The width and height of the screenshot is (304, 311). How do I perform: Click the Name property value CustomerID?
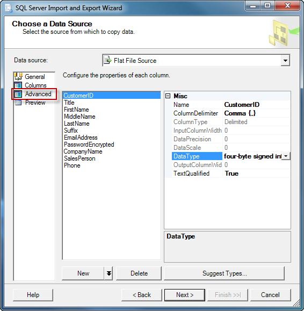click(242, 105)
